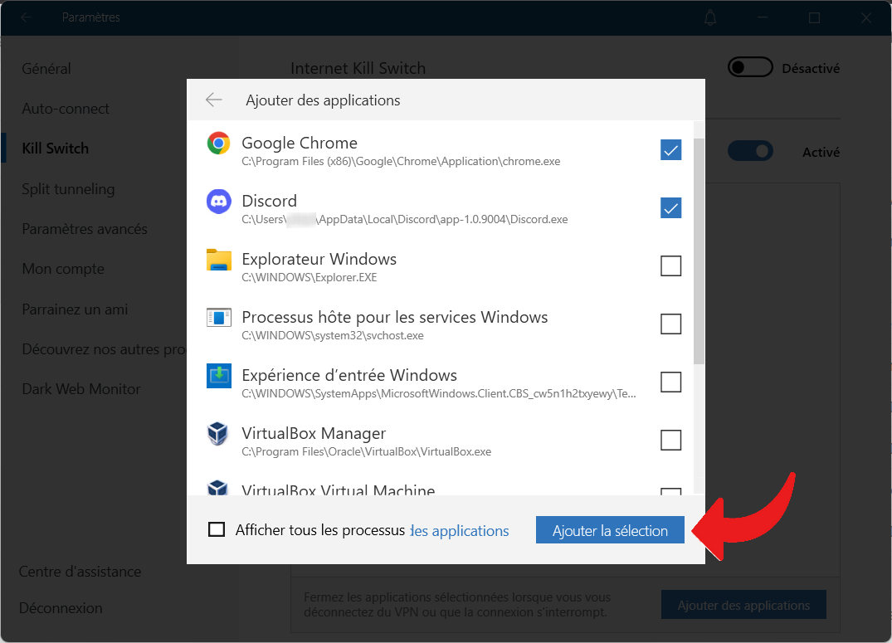The image size is (892, 643).
Task: Open Mon compte section
Action: [63, 269]
